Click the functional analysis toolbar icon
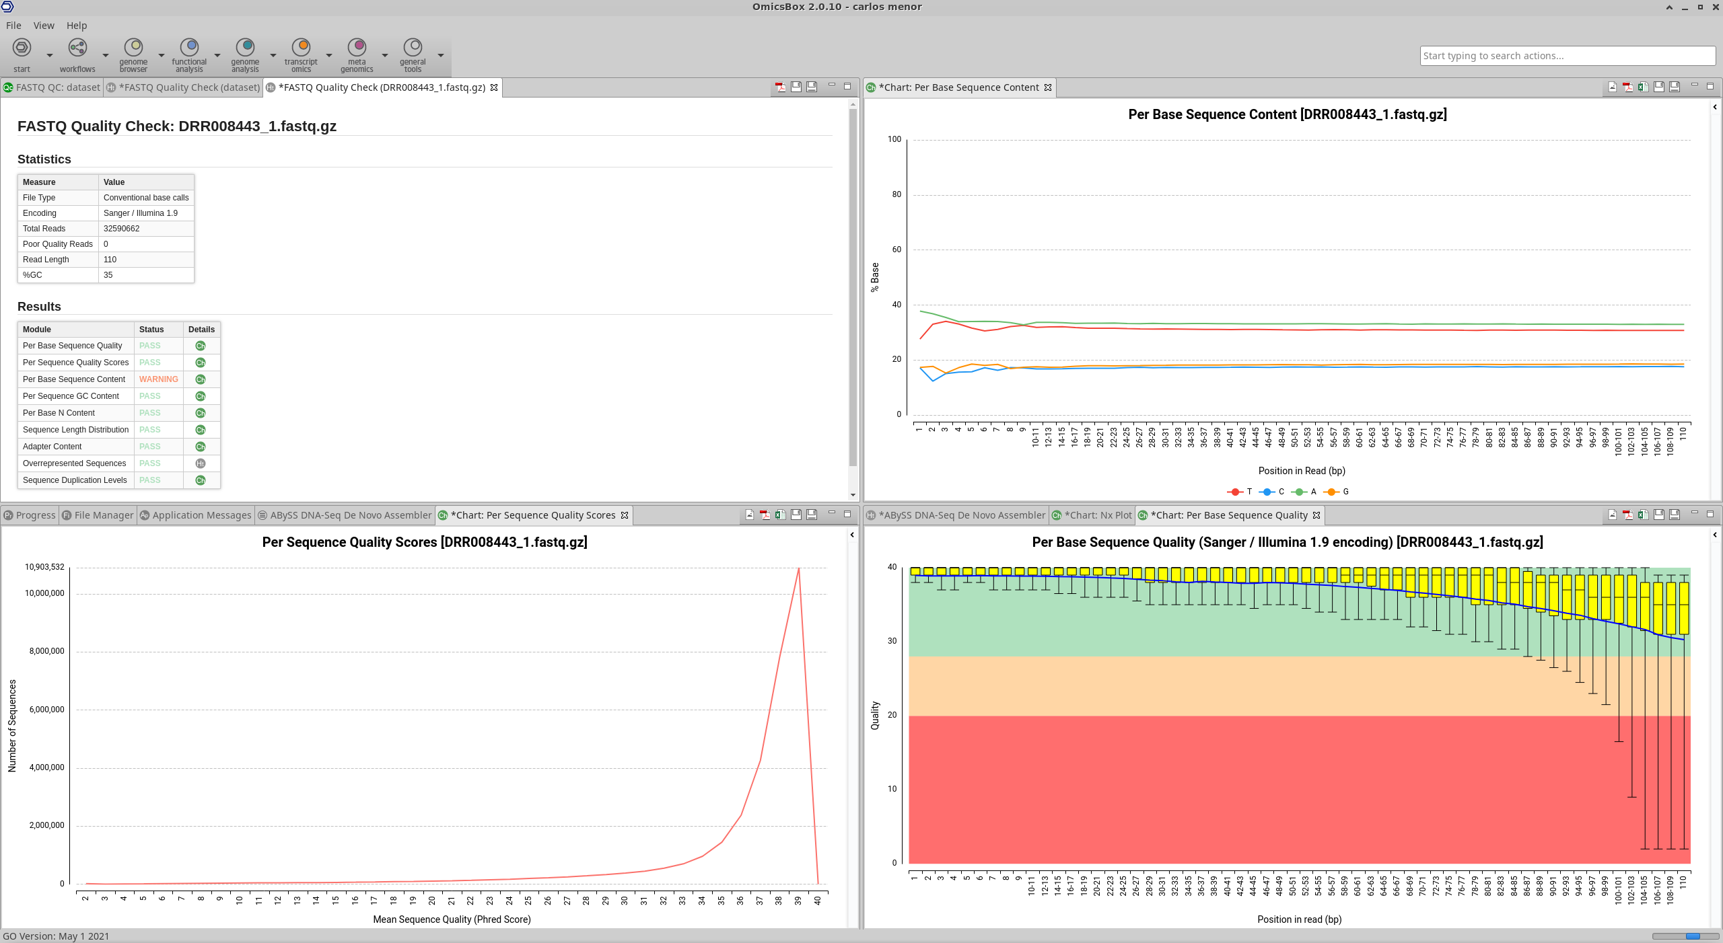The image size is (1723, 943). 189,47
